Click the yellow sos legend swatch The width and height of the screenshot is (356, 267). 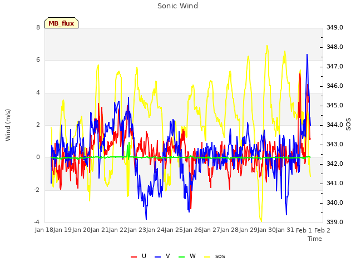tap(207, 257)
